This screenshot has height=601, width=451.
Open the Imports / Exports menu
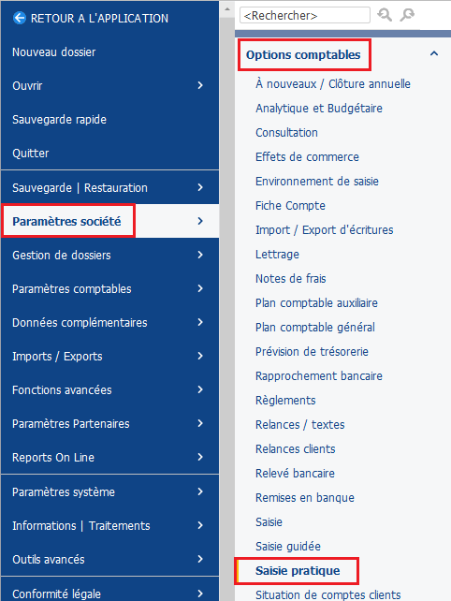[110, 356]
